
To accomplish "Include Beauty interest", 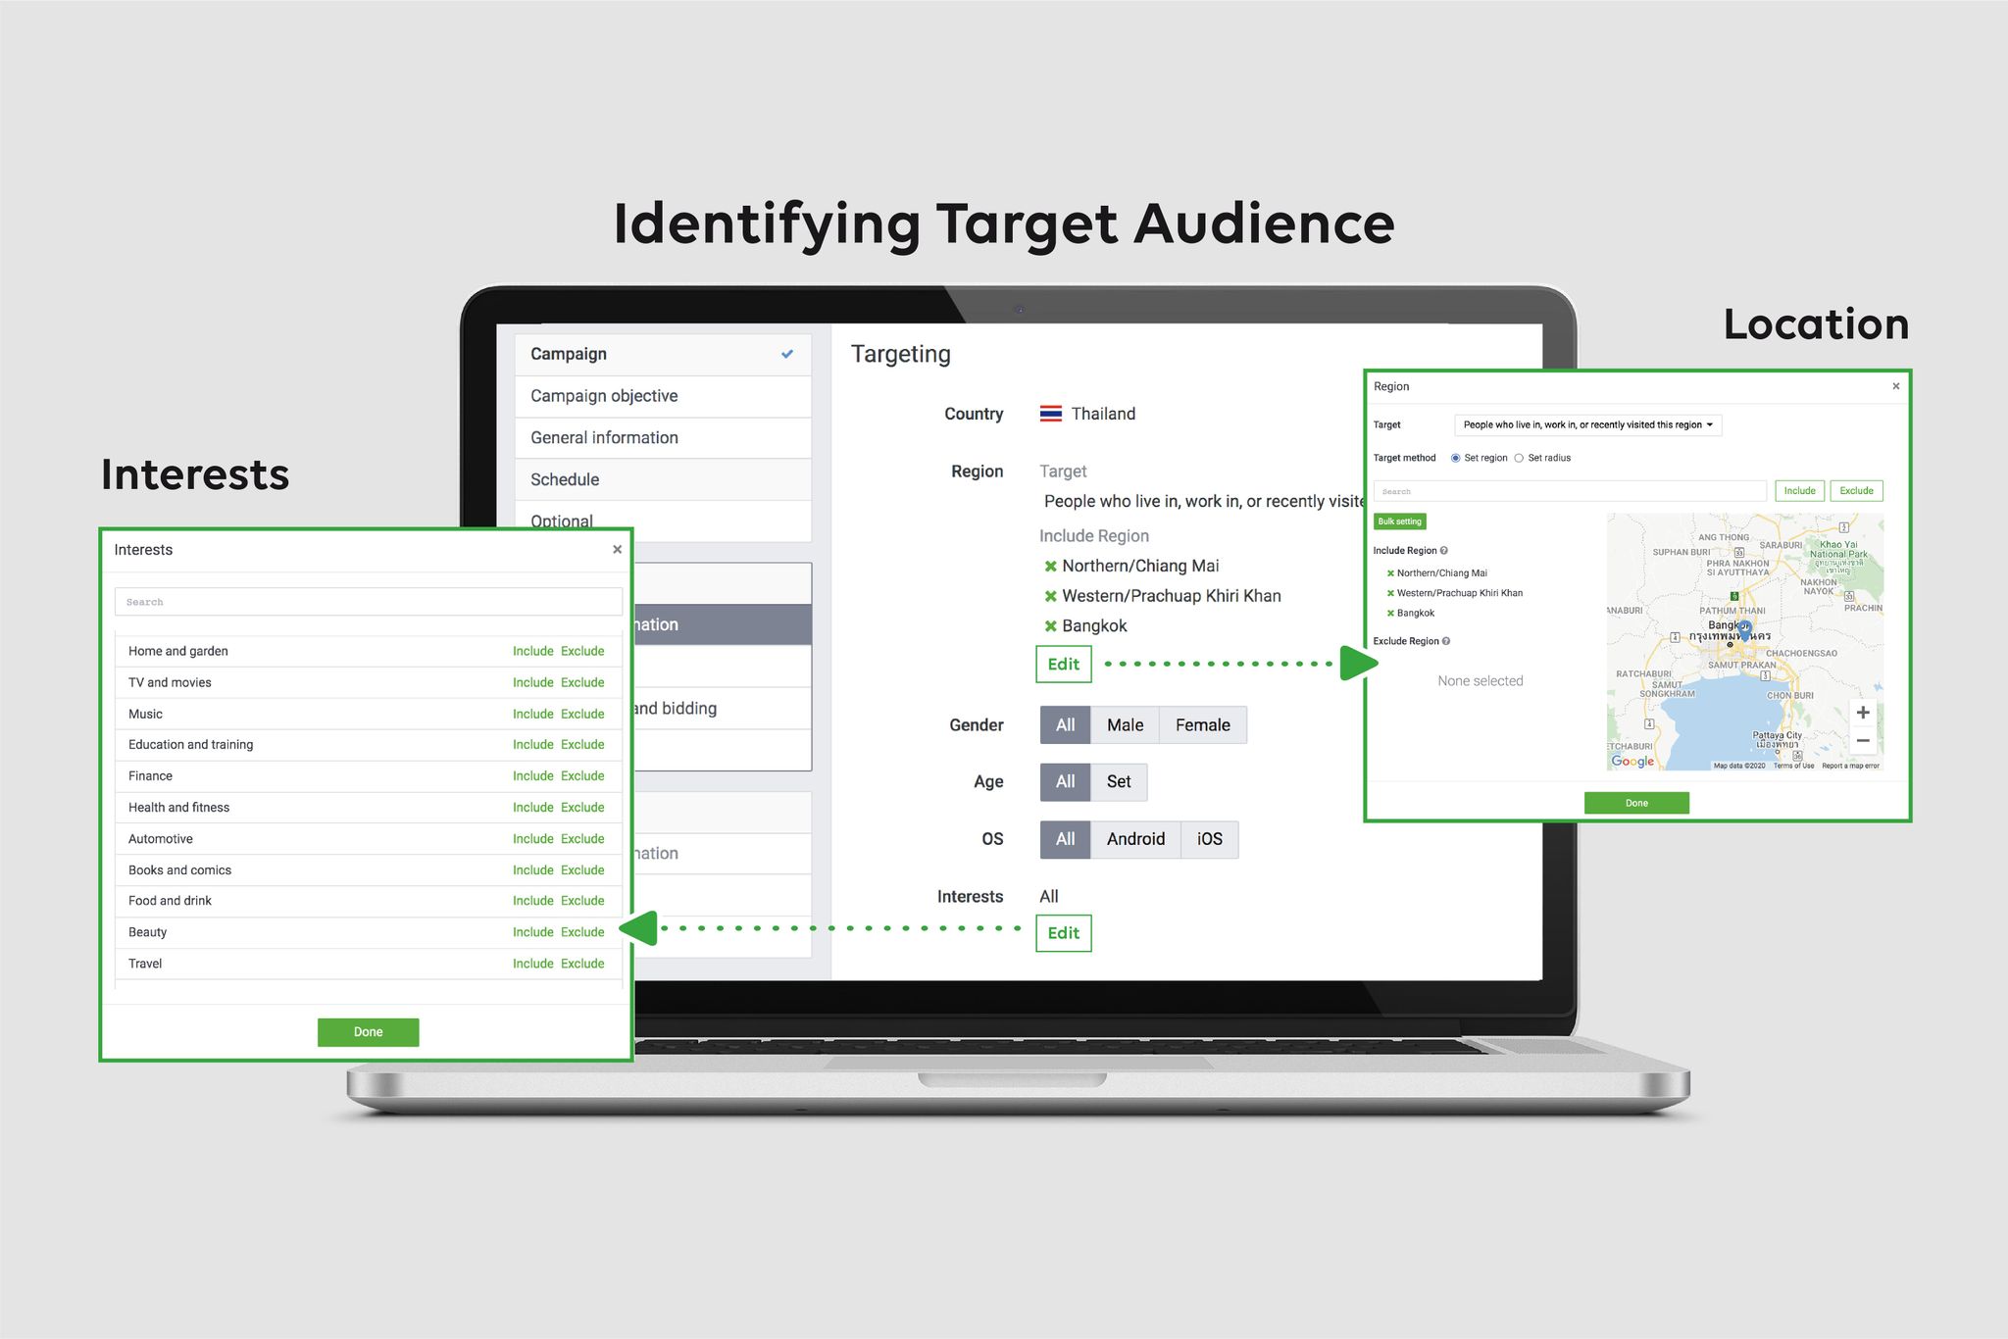I will coord(533,932).
